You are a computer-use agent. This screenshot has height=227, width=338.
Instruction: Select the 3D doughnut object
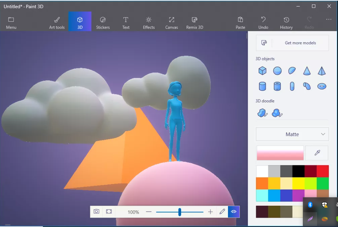pyautogui.click(x=322, y=86)
